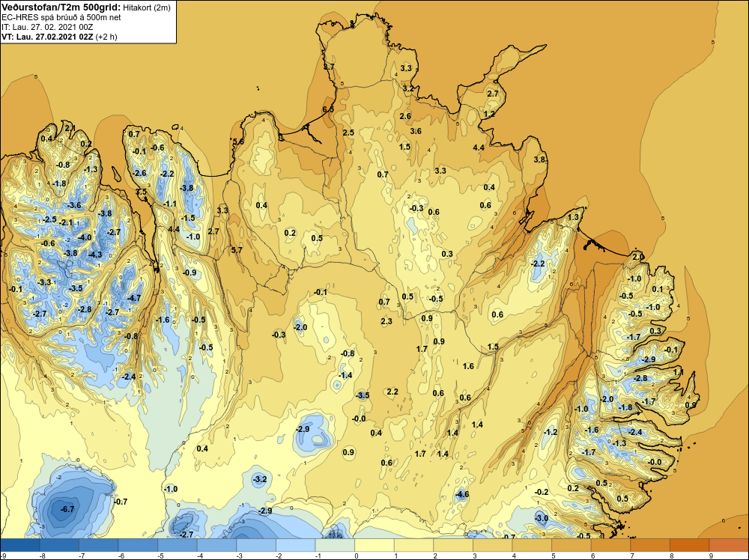Click the legend scale tick label "0"
This screenshot has height=560, width=749.
(x=357, y=556)
